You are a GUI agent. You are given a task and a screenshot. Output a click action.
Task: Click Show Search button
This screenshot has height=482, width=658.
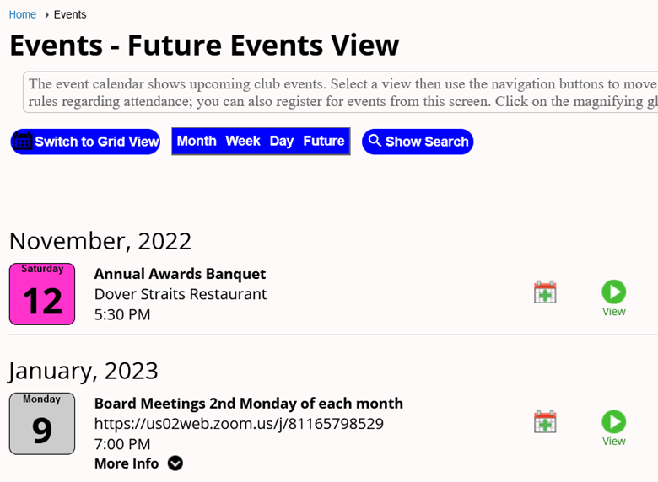pyautogui.click(x=418, y=142)
